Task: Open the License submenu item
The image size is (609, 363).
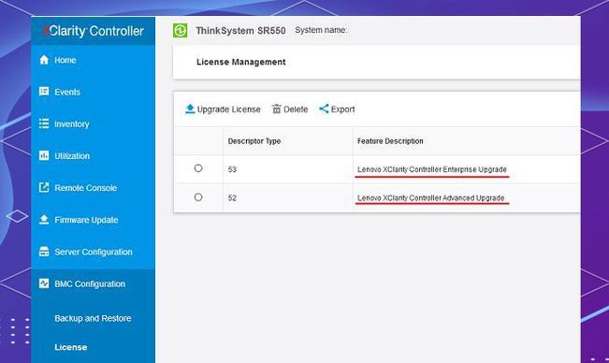Action: tap(71, 347)
